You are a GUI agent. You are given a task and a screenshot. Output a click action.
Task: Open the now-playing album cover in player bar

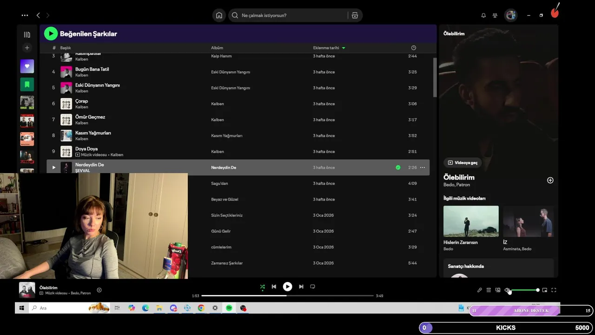pyautogui.click(x=27, y=290)
